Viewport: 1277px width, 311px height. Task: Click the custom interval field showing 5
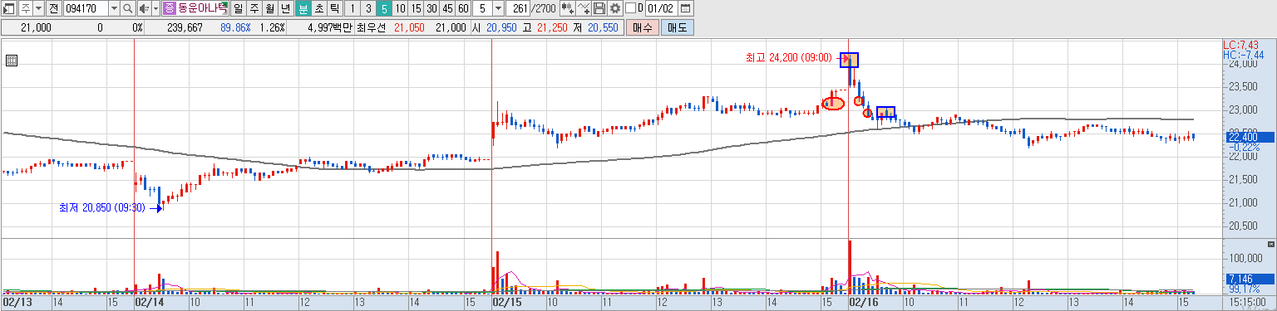pos(483,8)
